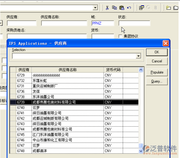The height and width of the screenshot is (158, 180).
Task: Click the Open folder icon at toolbar end
Action: [176, 8]
